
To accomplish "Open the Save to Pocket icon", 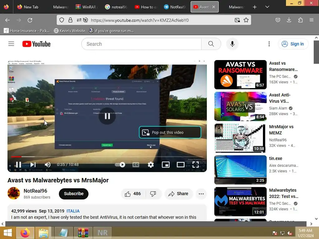I will point(278,20).
